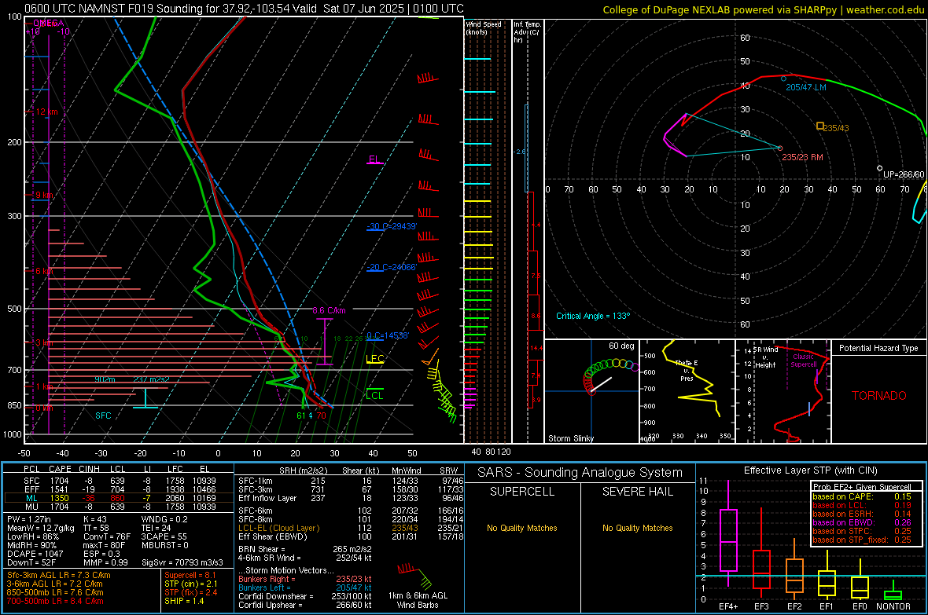Image resolution: width=928 pixels, height=615 pixels.
Task: Click the 9 km height marker
Action: pos(44,195)
